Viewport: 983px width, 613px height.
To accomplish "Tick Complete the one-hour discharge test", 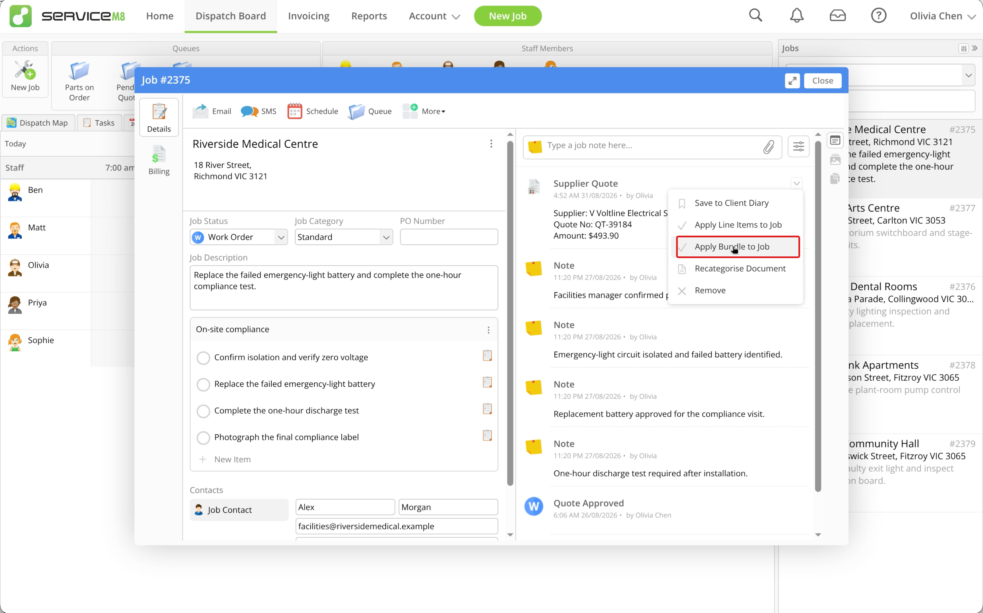I will (x=203, y=411).
